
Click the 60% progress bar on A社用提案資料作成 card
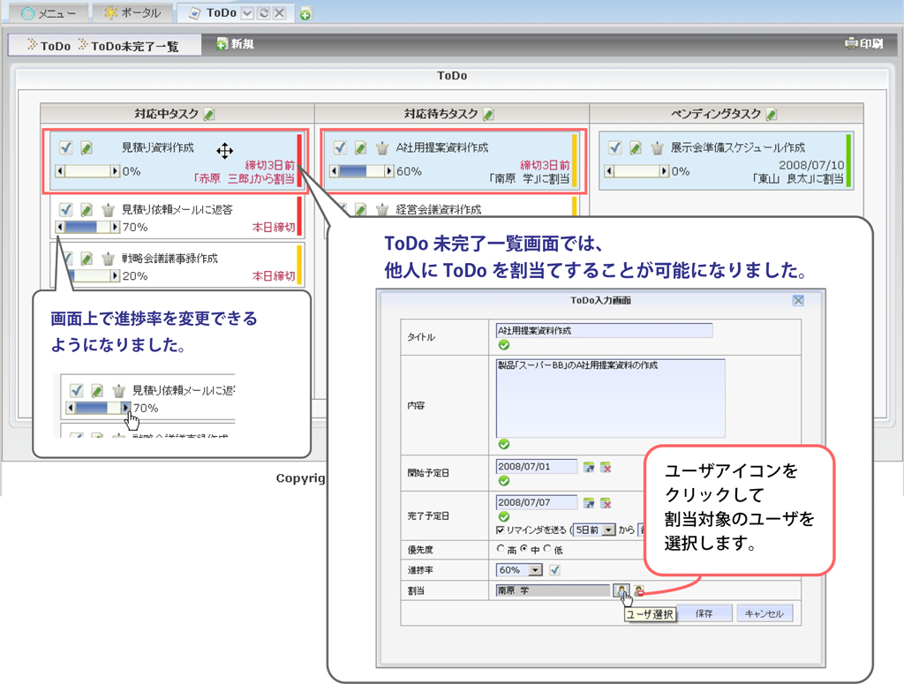pyautogui.click(x=362, y=171)
